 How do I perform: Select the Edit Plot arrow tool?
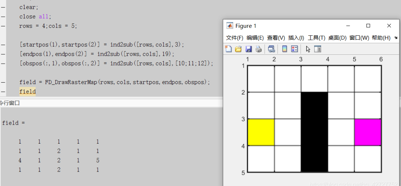[308, 49]
